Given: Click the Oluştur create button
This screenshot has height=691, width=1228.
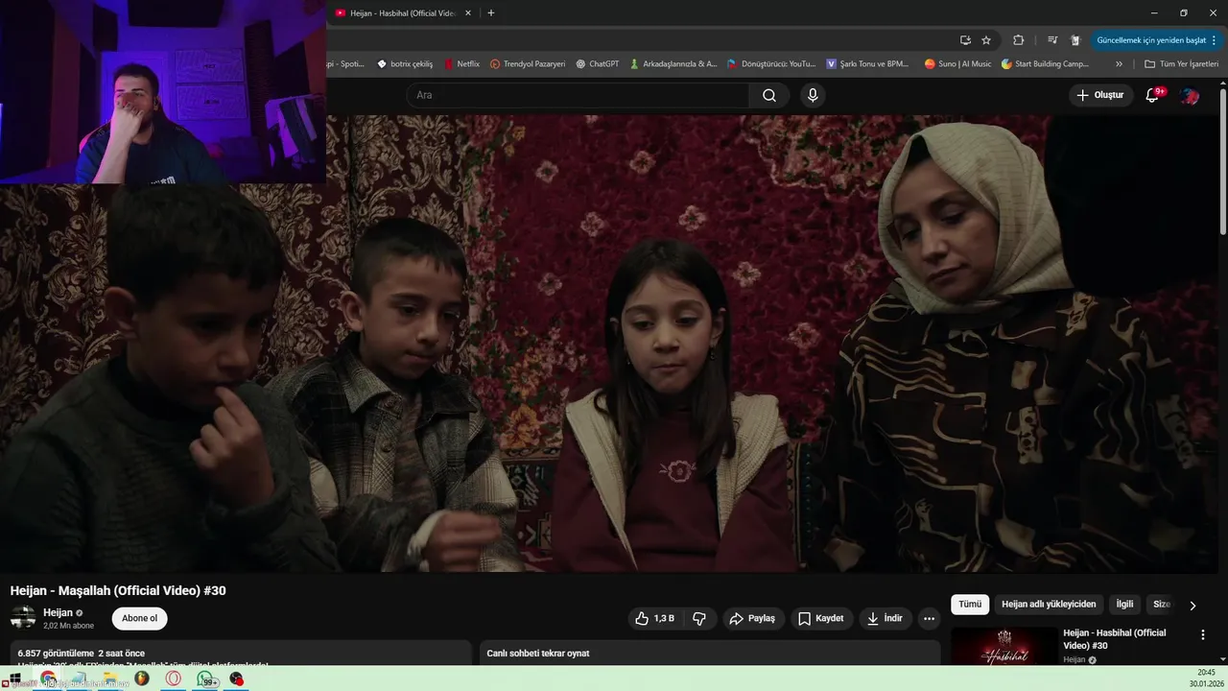Looking at the screenshot, I should [x=1100, y=95].
